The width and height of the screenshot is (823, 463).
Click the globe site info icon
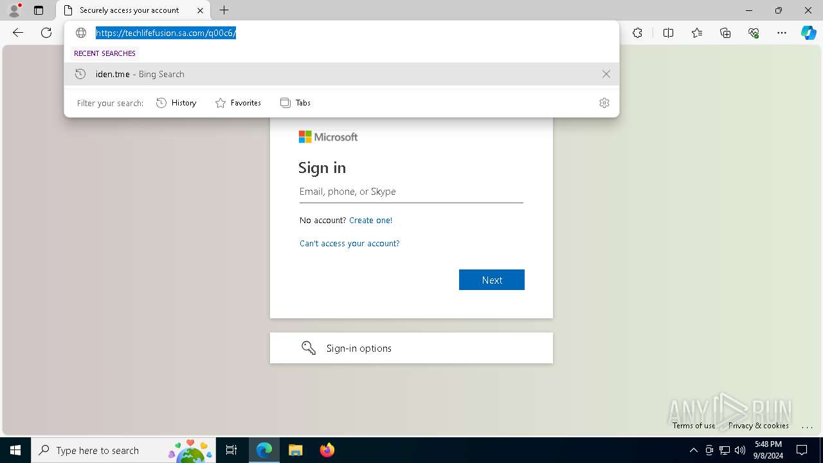[81, 33]
